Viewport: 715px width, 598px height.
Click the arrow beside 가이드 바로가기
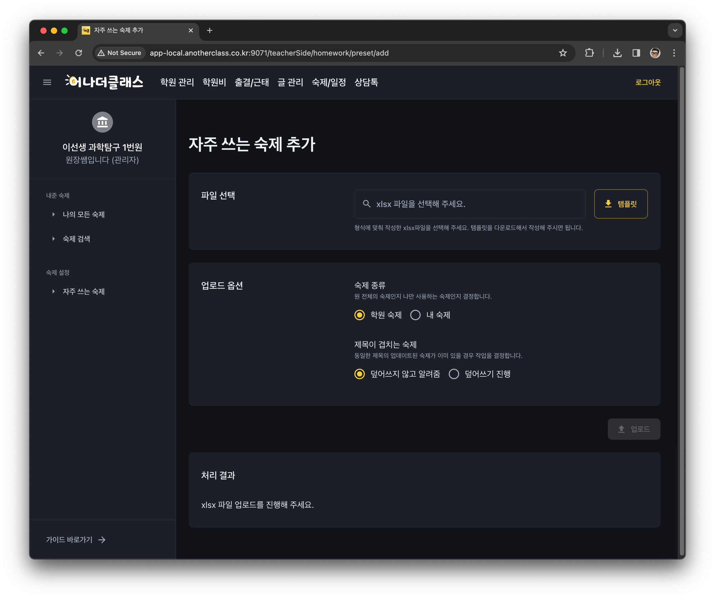click(102, 540)
